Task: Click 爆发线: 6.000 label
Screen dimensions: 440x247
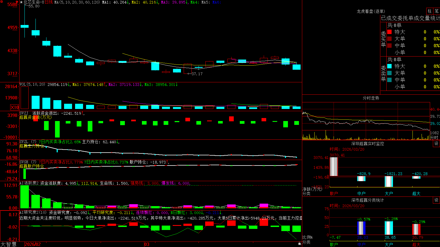Action: point(175,183)
